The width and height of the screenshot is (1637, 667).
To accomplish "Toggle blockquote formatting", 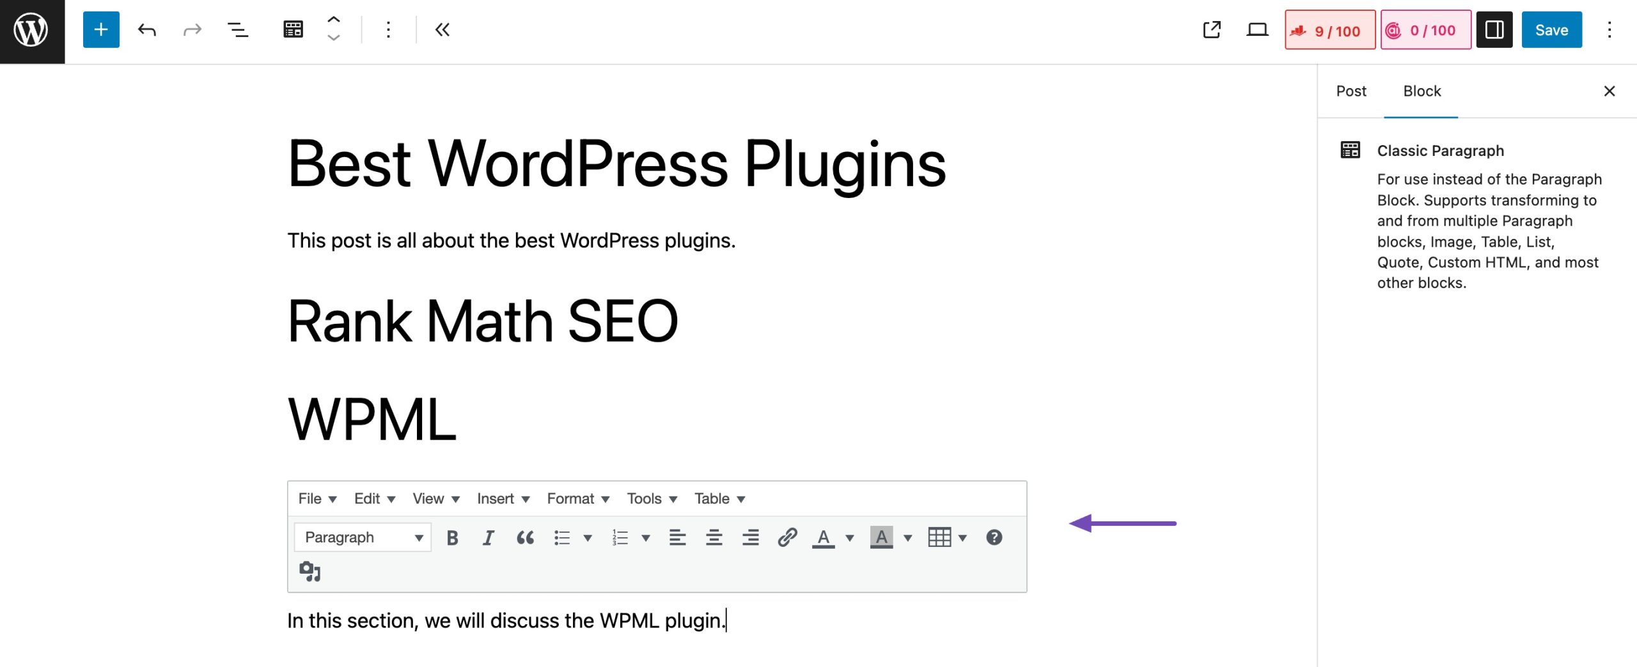I will (x=525, y=538).
